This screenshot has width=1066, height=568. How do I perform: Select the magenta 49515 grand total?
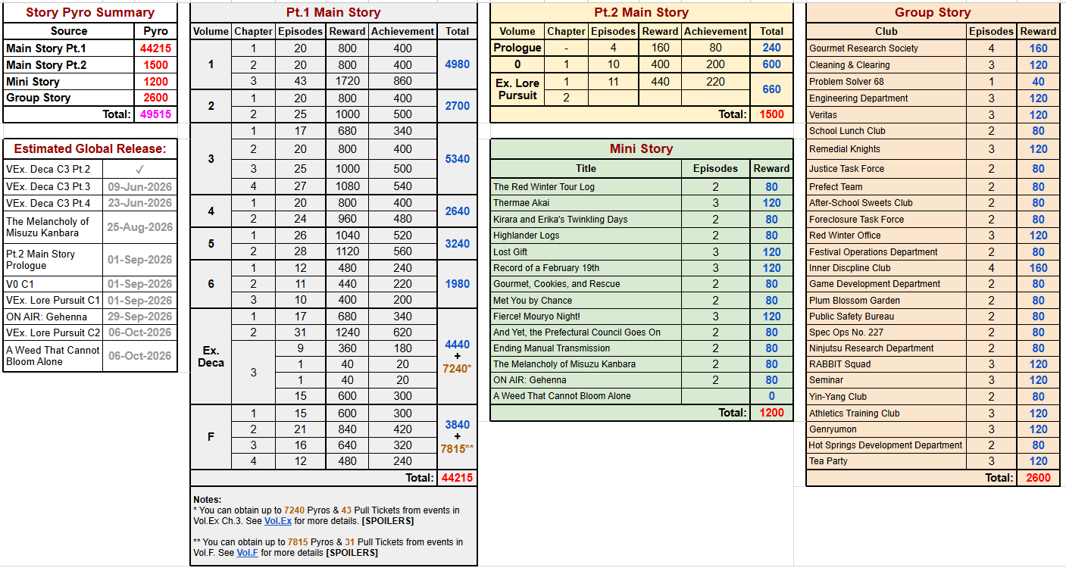pos(155,114)
